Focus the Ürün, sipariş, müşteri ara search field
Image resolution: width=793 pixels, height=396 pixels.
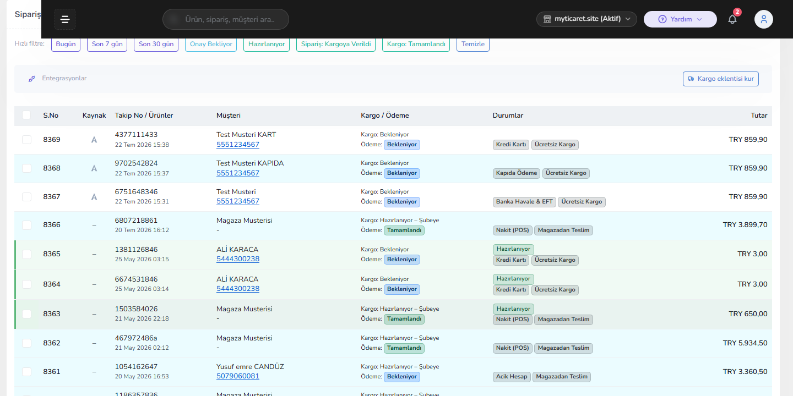point(226,19)
